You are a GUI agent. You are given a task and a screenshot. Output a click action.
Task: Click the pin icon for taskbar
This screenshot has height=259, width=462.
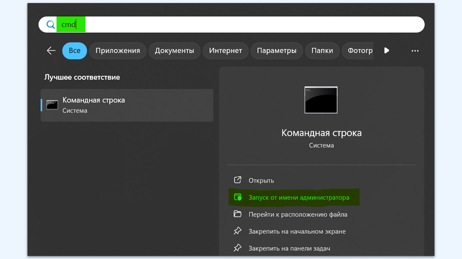pyautogui.click(x=237, y=248)
